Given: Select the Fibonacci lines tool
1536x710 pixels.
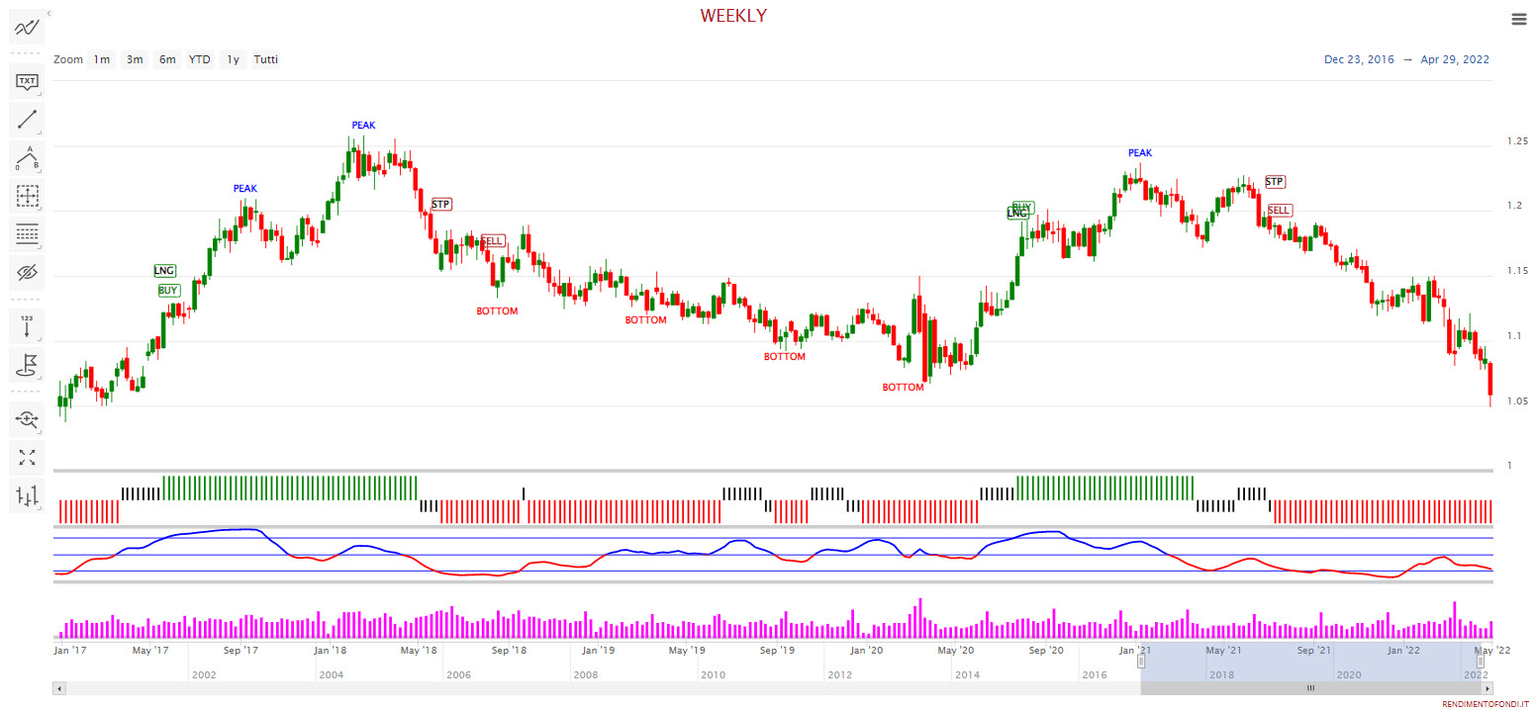Looking at the screenshot, I should pyautogui.click(x=27, y=234).
